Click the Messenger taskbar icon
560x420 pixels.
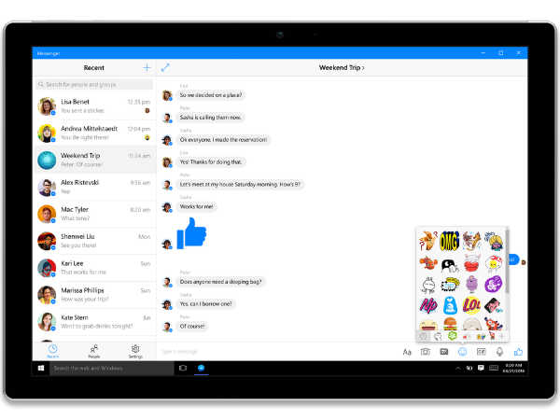click(x=201, y=368)
